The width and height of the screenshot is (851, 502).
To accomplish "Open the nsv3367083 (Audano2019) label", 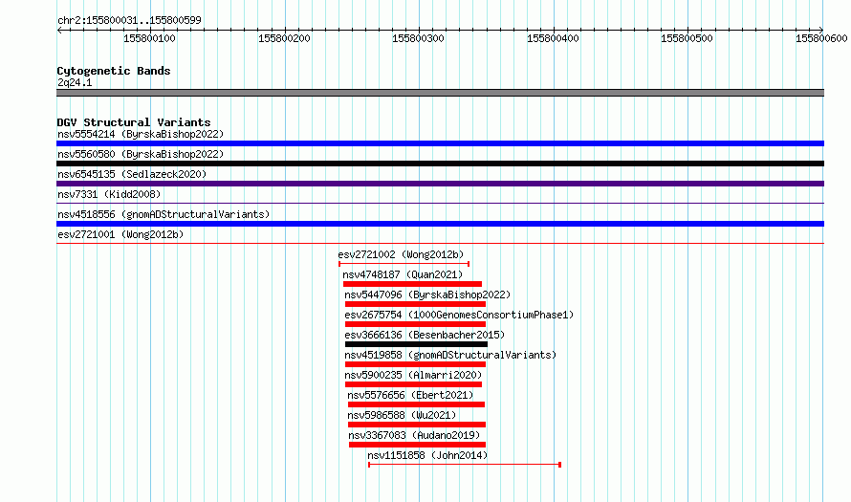I will [x=414, y=435].
